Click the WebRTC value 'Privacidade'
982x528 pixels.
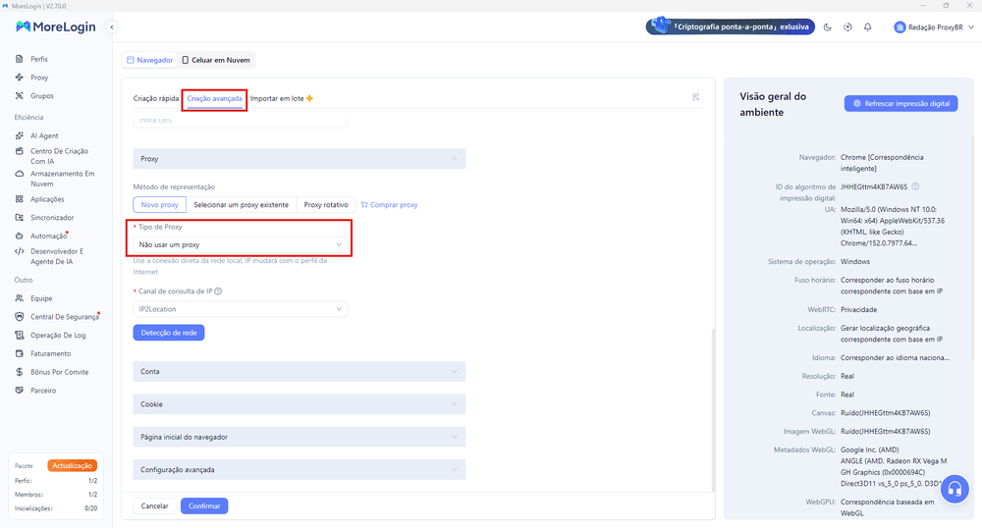click(858, 310)
